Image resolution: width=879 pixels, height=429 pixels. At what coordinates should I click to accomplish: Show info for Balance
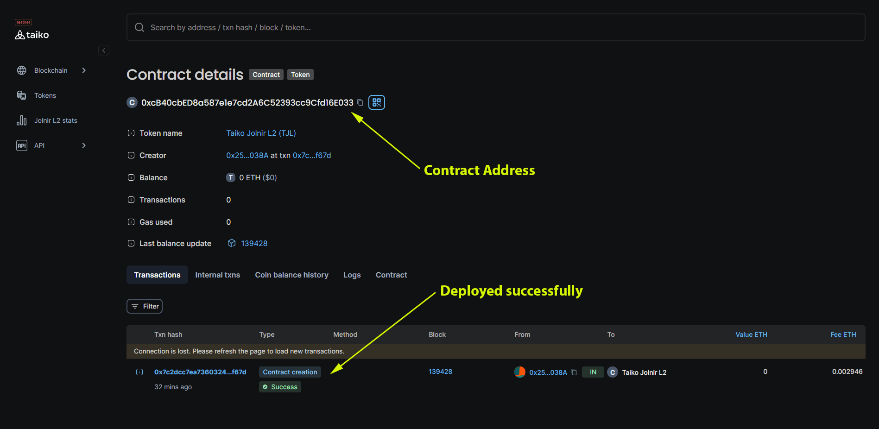point(131,177)
